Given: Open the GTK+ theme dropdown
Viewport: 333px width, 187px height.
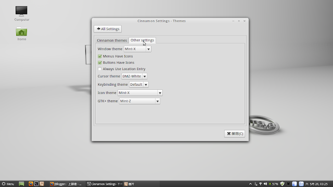Looking at the screenshot, I should (x=139, y=101).
